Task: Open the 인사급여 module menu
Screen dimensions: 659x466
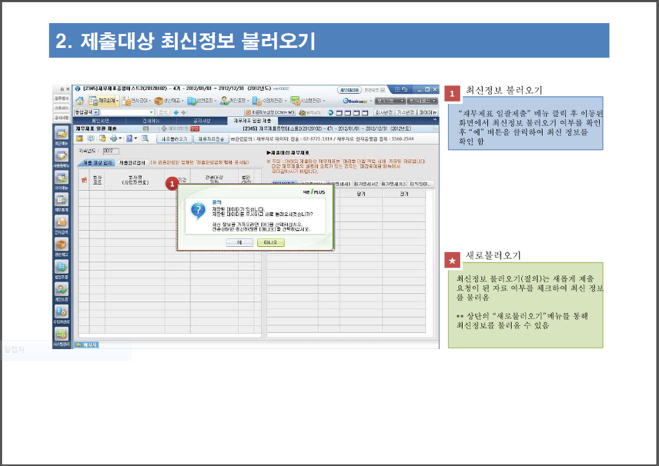Action: [x=136, y=101]
